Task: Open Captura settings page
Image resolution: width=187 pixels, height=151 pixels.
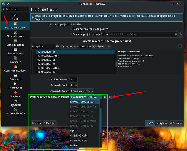Action: [x=15, y=94]
